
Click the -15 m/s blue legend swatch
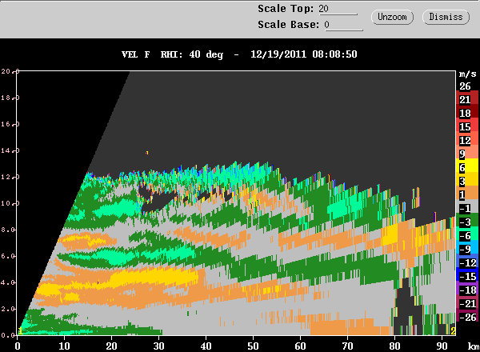coord(467,274)
